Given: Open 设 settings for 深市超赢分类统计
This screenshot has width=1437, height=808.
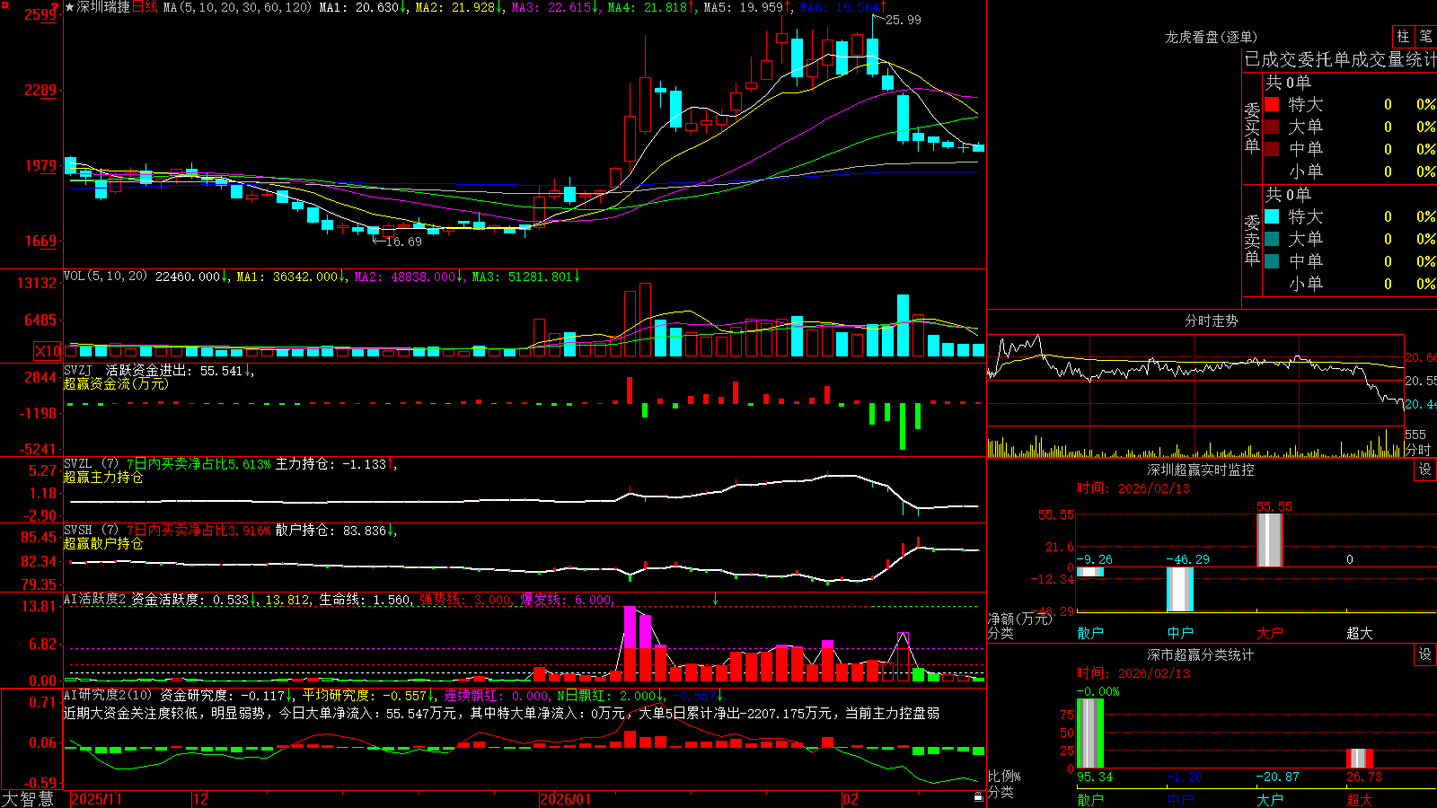Looking at the screenshot, I should click(x=1425, y=654).
